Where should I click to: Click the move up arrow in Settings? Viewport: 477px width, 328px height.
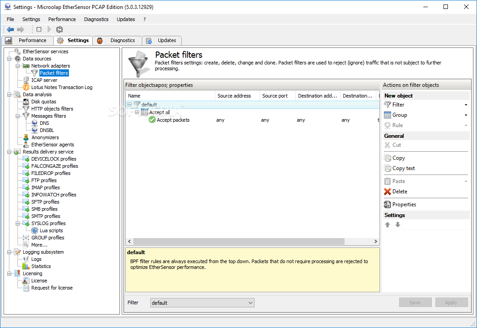click(388, 225)
